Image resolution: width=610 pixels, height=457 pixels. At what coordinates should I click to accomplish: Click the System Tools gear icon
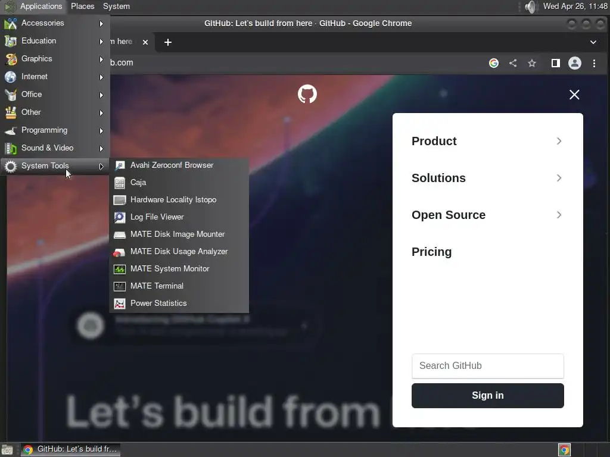(x=11, y=167)
